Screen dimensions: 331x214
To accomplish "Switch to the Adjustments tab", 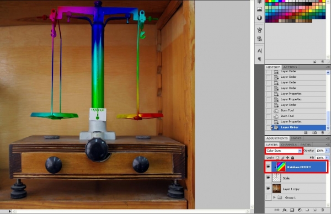I will (277, 138).
